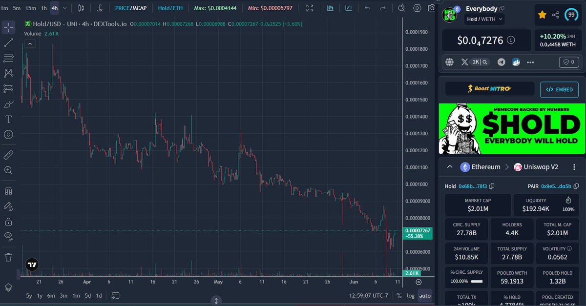Select the 5m timeframe
The image size is (586, 306).
(17, 8)
